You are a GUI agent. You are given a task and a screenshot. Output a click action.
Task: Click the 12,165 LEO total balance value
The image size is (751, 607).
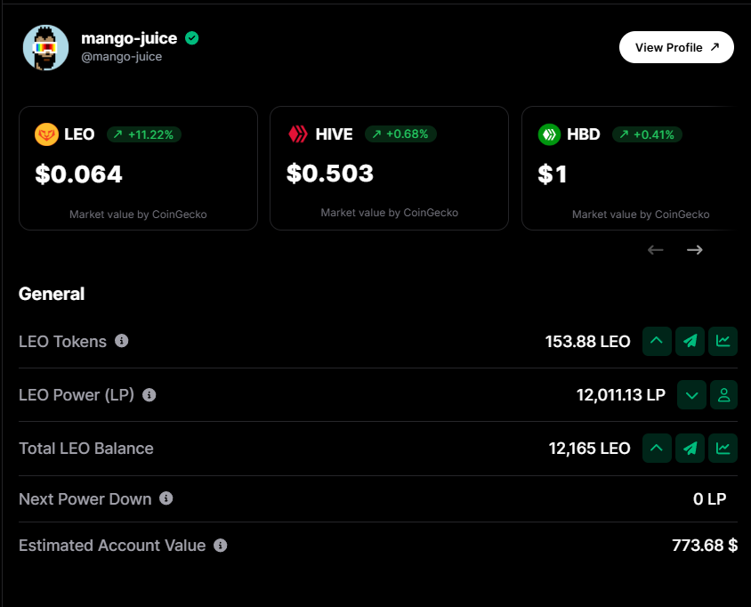pyautogui.click(x=590, y=449)
